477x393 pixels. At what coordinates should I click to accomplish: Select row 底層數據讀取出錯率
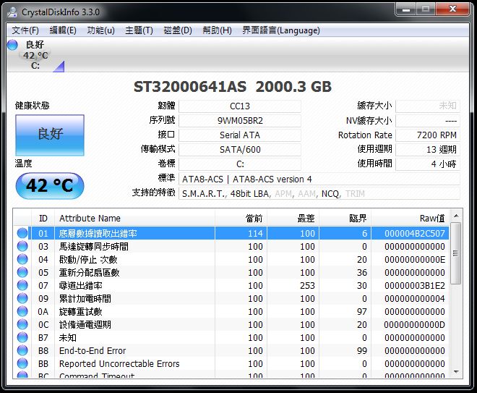click(231, 233)
